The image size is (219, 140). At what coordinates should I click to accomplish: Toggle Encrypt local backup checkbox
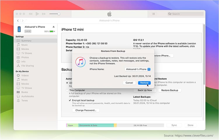click(x=70, y=100)
